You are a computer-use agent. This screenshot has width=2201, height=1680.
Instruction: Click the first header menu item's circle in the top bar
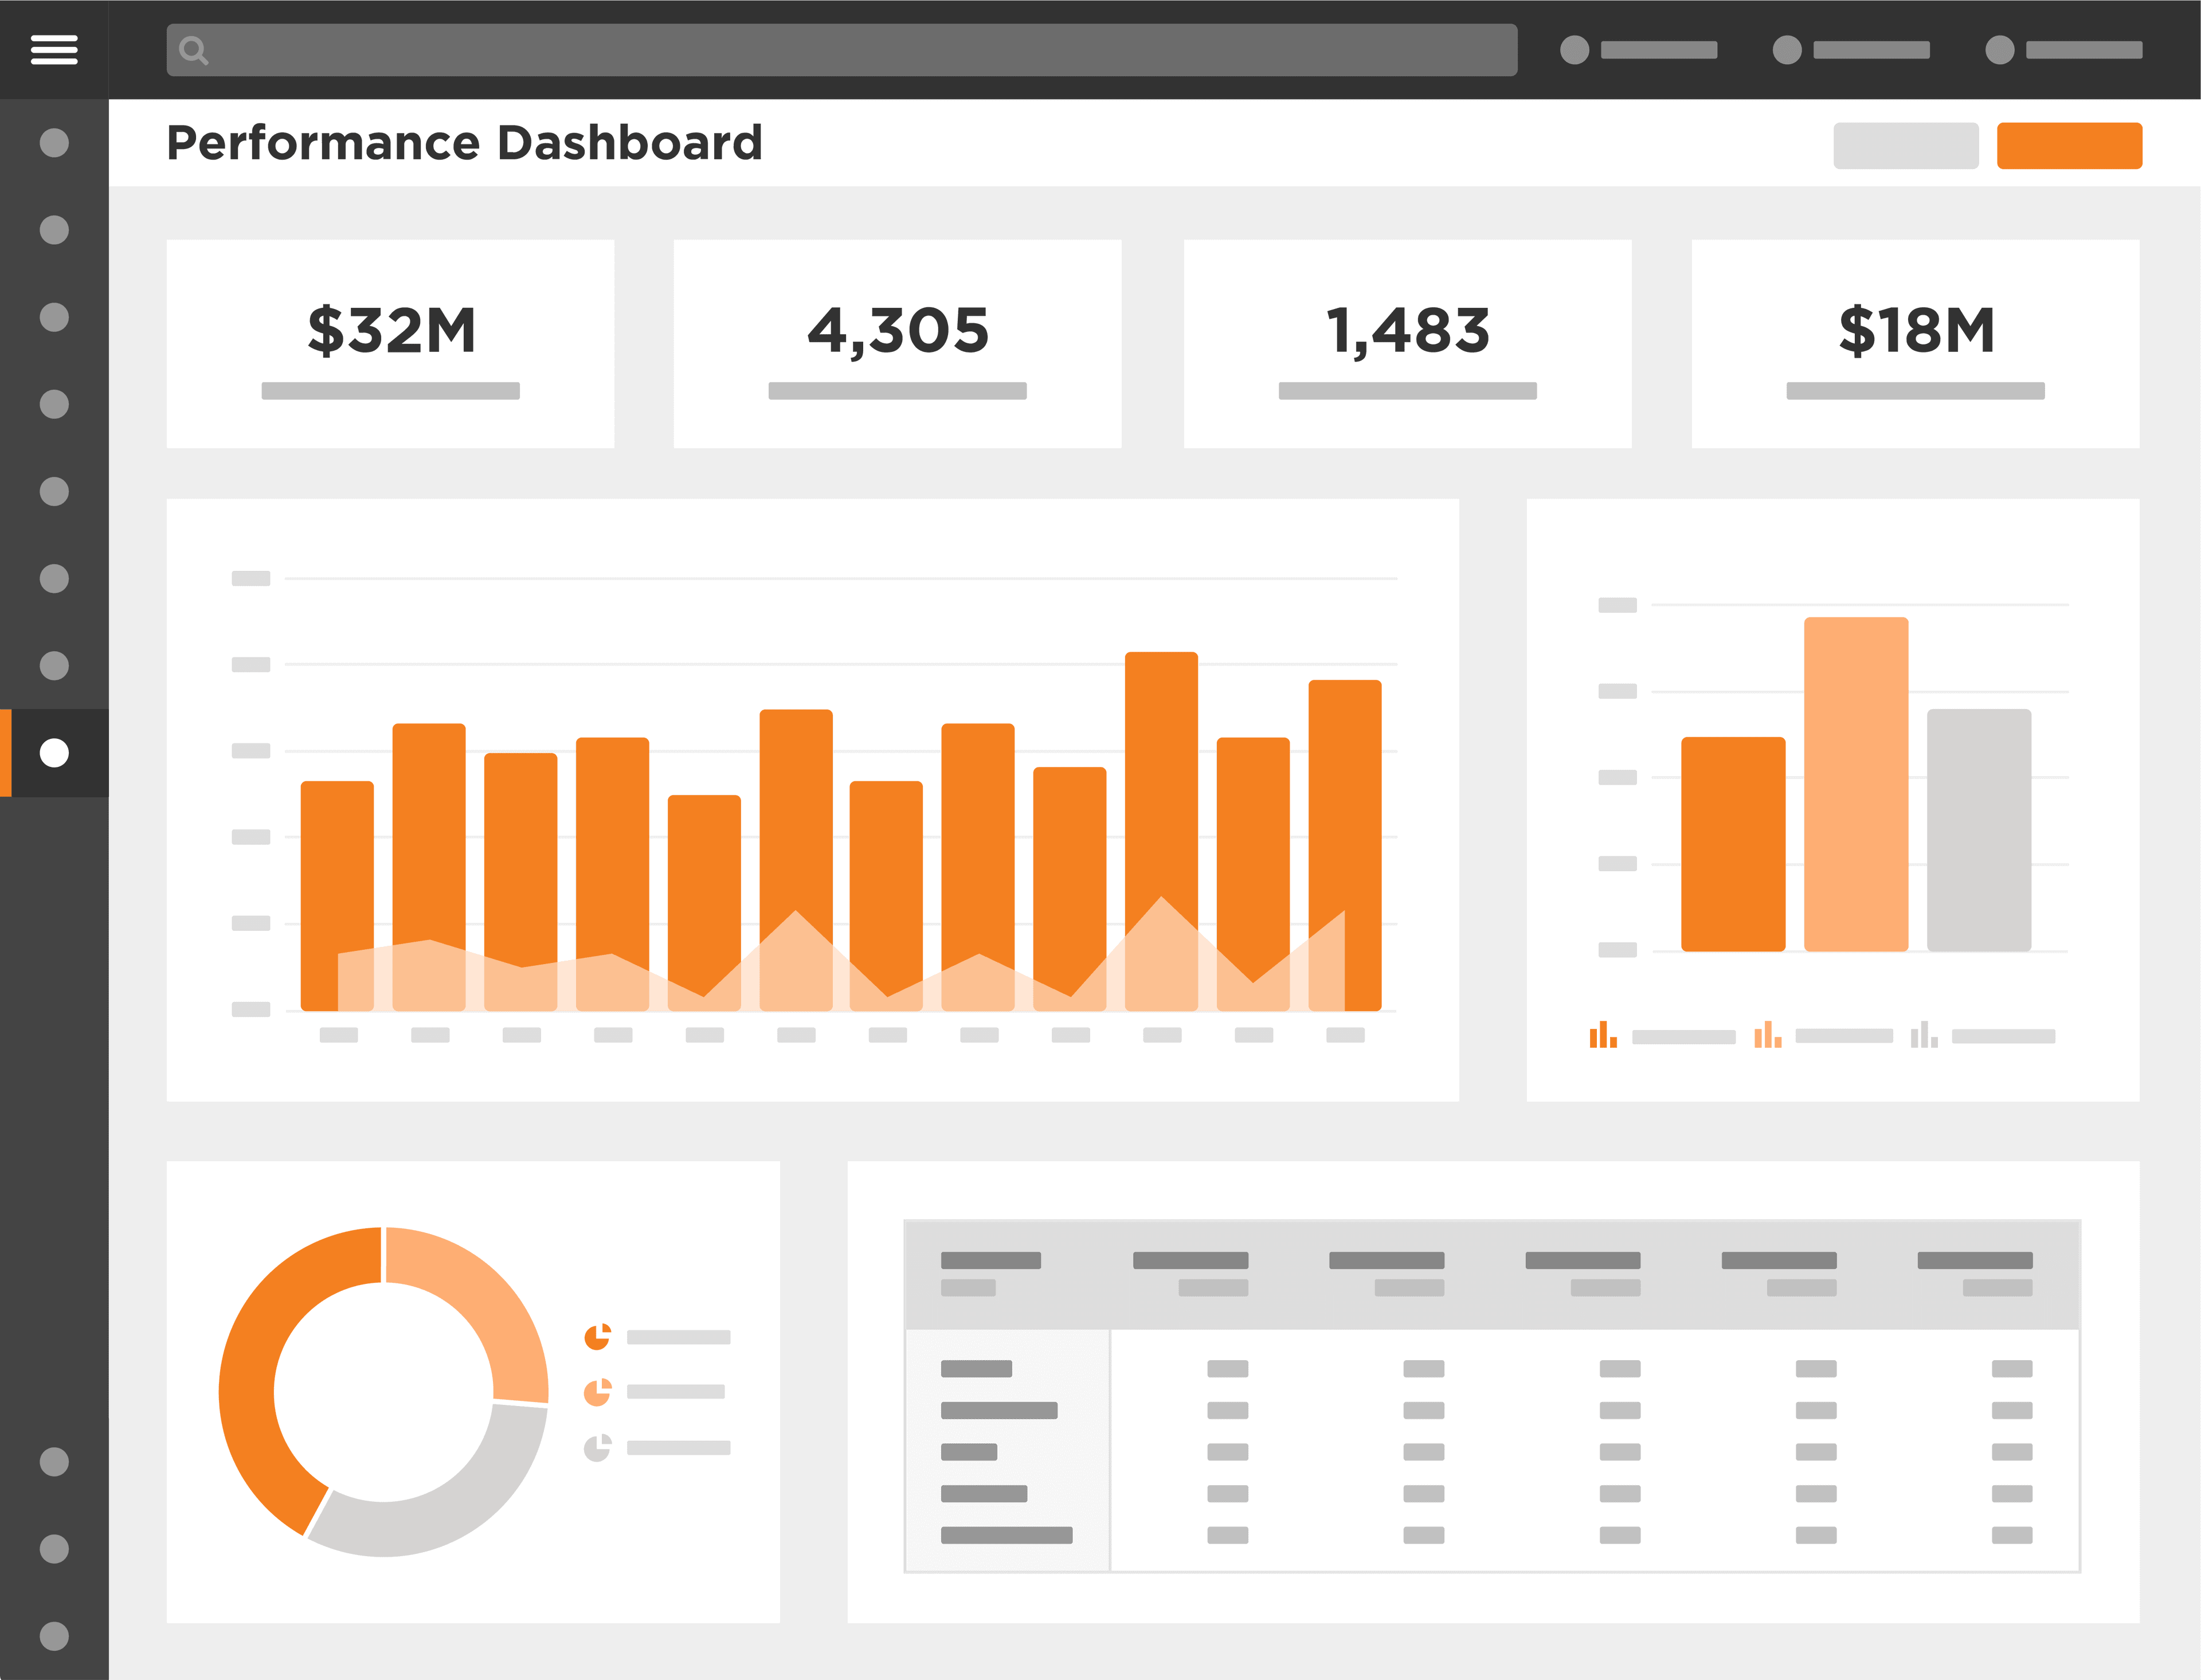pos(1574,50)
